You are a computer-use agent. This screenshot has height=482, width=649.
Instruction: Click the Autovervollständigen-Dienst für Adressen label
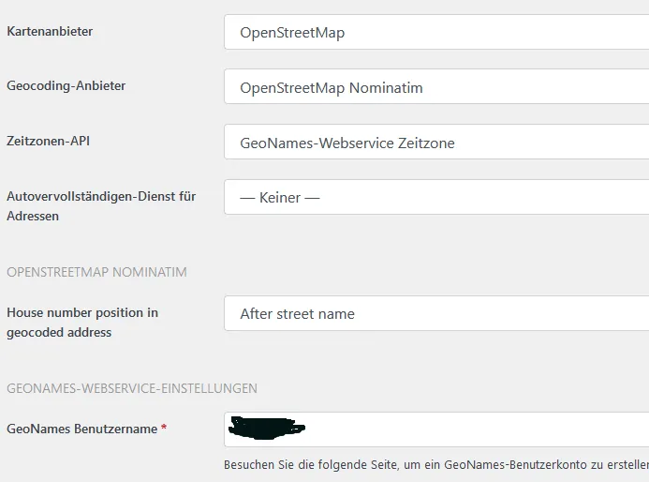coord(101,206)
